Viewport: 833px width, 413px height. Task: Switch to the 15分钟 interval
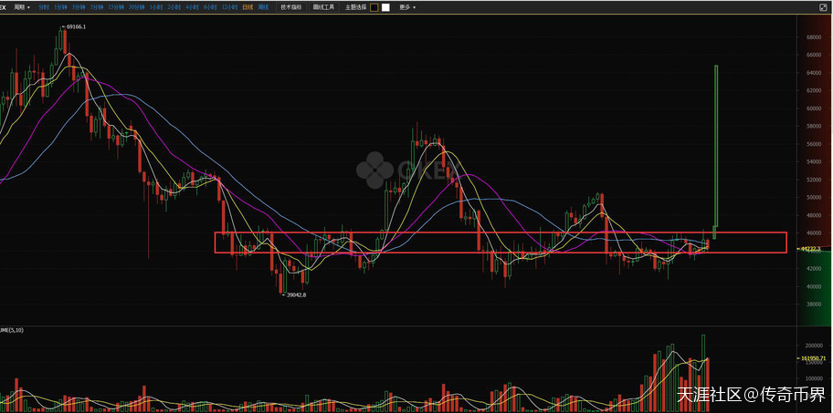(115, 7)
